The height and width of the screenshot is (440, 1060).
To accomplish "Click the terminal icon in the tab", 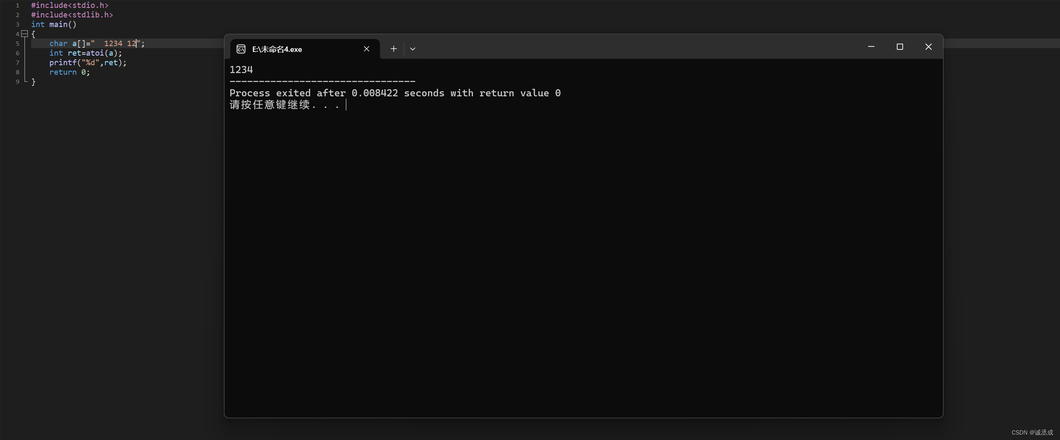I will (x=241, y=49).
